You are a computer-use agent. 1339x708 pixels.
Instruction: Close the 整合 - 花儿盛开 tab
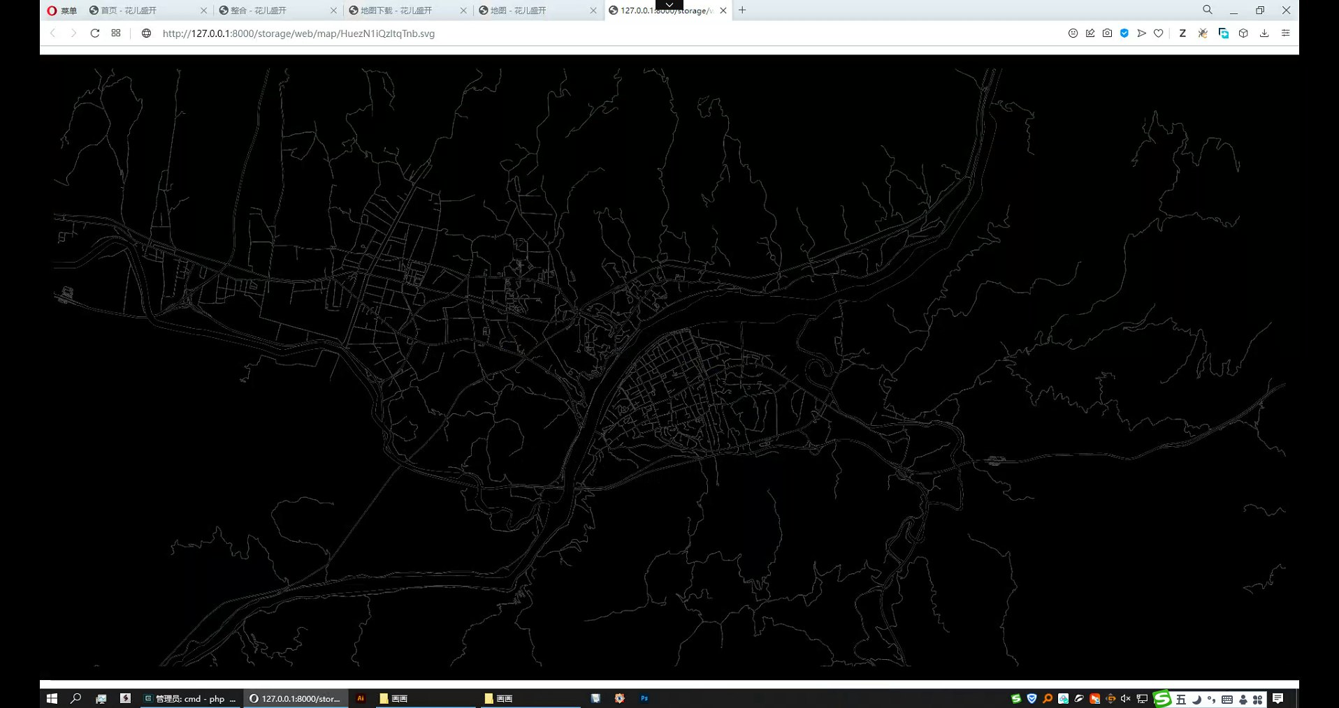(x=333, y=10)
